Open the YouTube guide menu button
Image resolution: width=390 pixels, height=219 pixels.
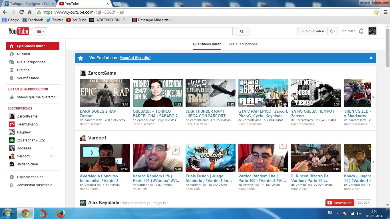coord(41,31)
